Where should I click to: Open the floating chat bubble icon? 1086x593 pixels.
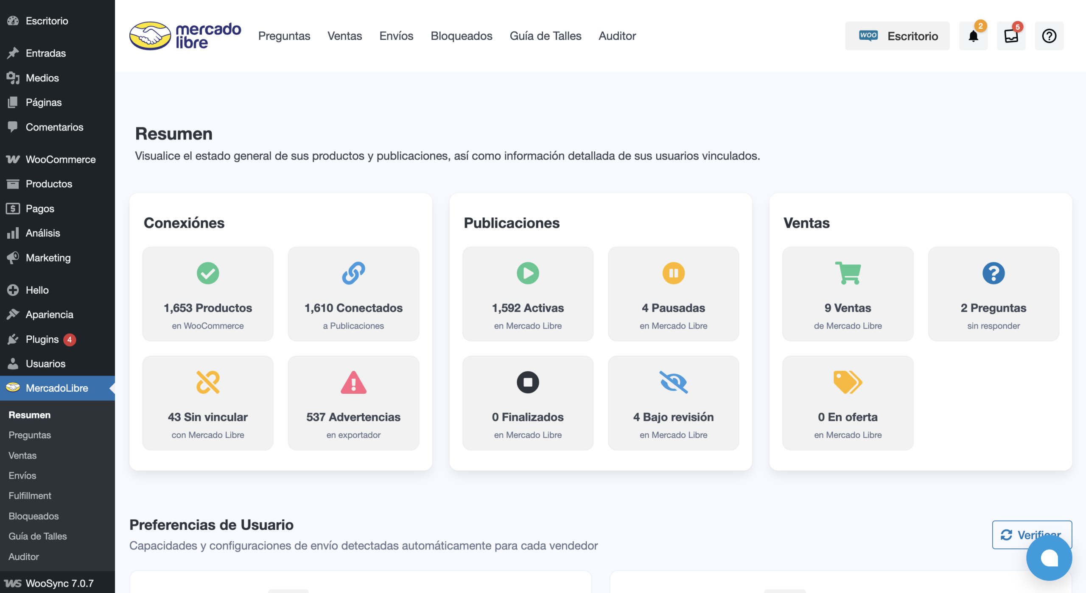(x=1049, y=558)
